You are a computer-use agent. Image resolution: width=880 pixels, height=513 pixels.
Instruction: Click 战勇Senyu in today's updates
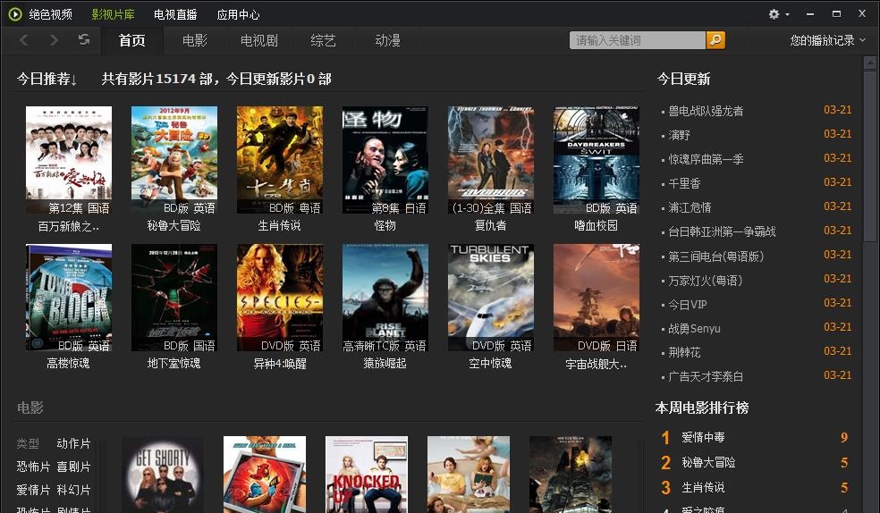(694, 329)
